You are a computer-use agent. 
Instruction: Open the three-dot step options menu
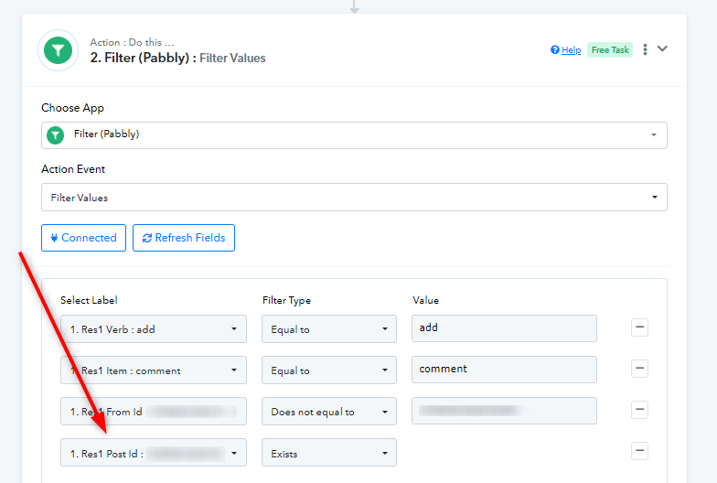coord(645,49)
